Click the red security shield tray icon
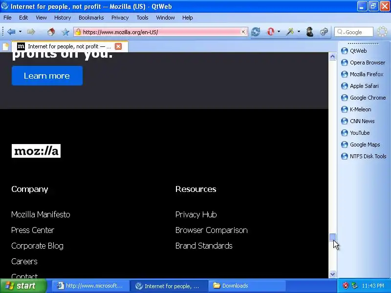The height and width of the screenshot is (293, 391). 346,286
